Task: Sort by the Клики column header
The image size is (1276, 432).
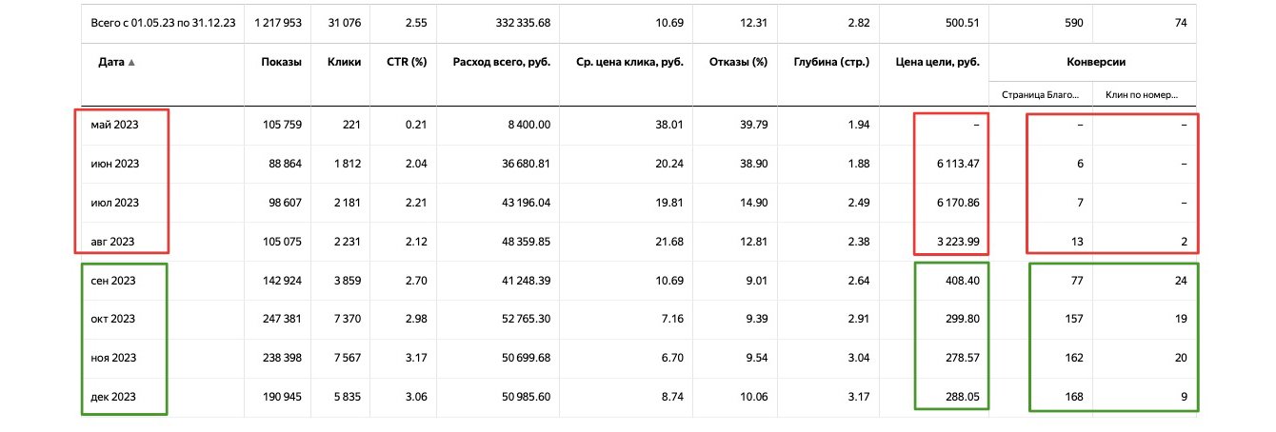Action: point(343,63)
